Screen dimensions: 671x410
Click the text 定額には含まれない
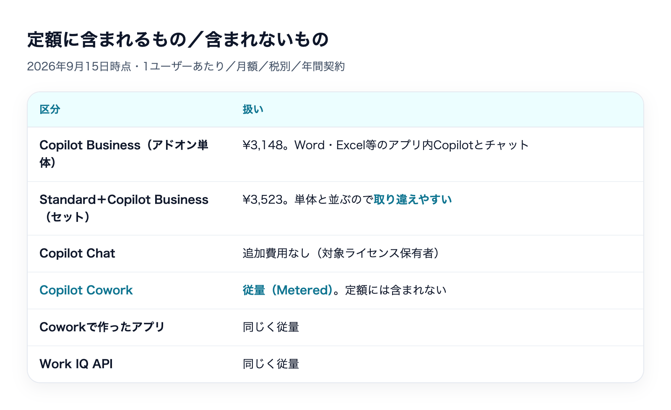(x=396, y=290)
